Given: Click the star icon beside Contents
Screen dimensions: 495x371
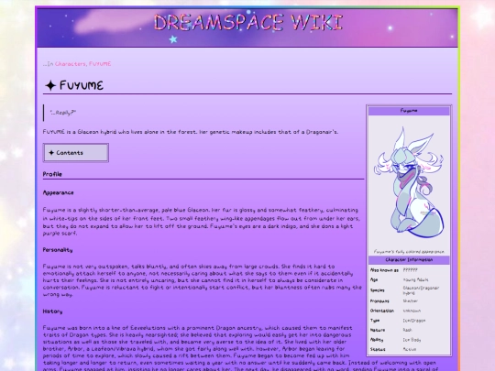Looking at the screenshot, I should point(51,153).
